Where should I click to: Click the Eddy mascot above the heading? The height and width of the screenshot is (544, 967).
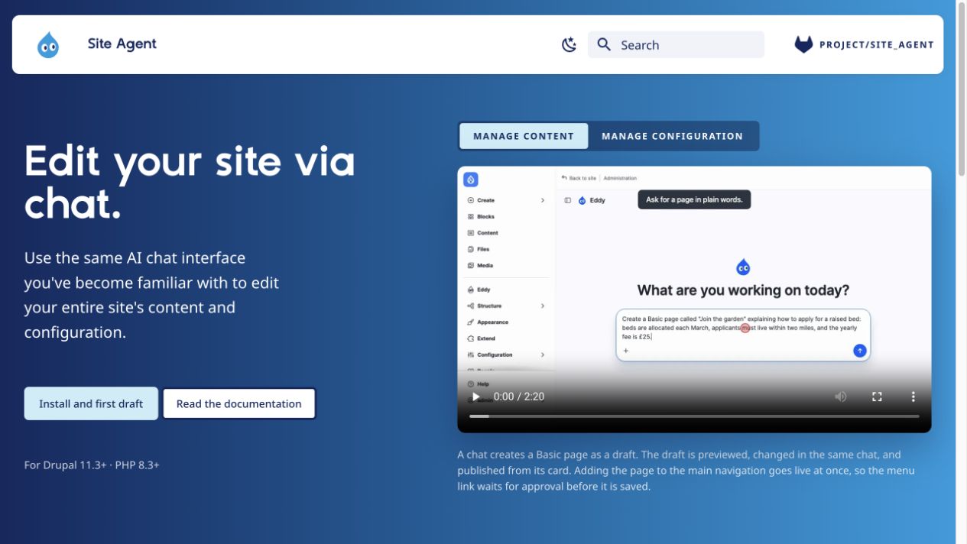pos(743,267)
